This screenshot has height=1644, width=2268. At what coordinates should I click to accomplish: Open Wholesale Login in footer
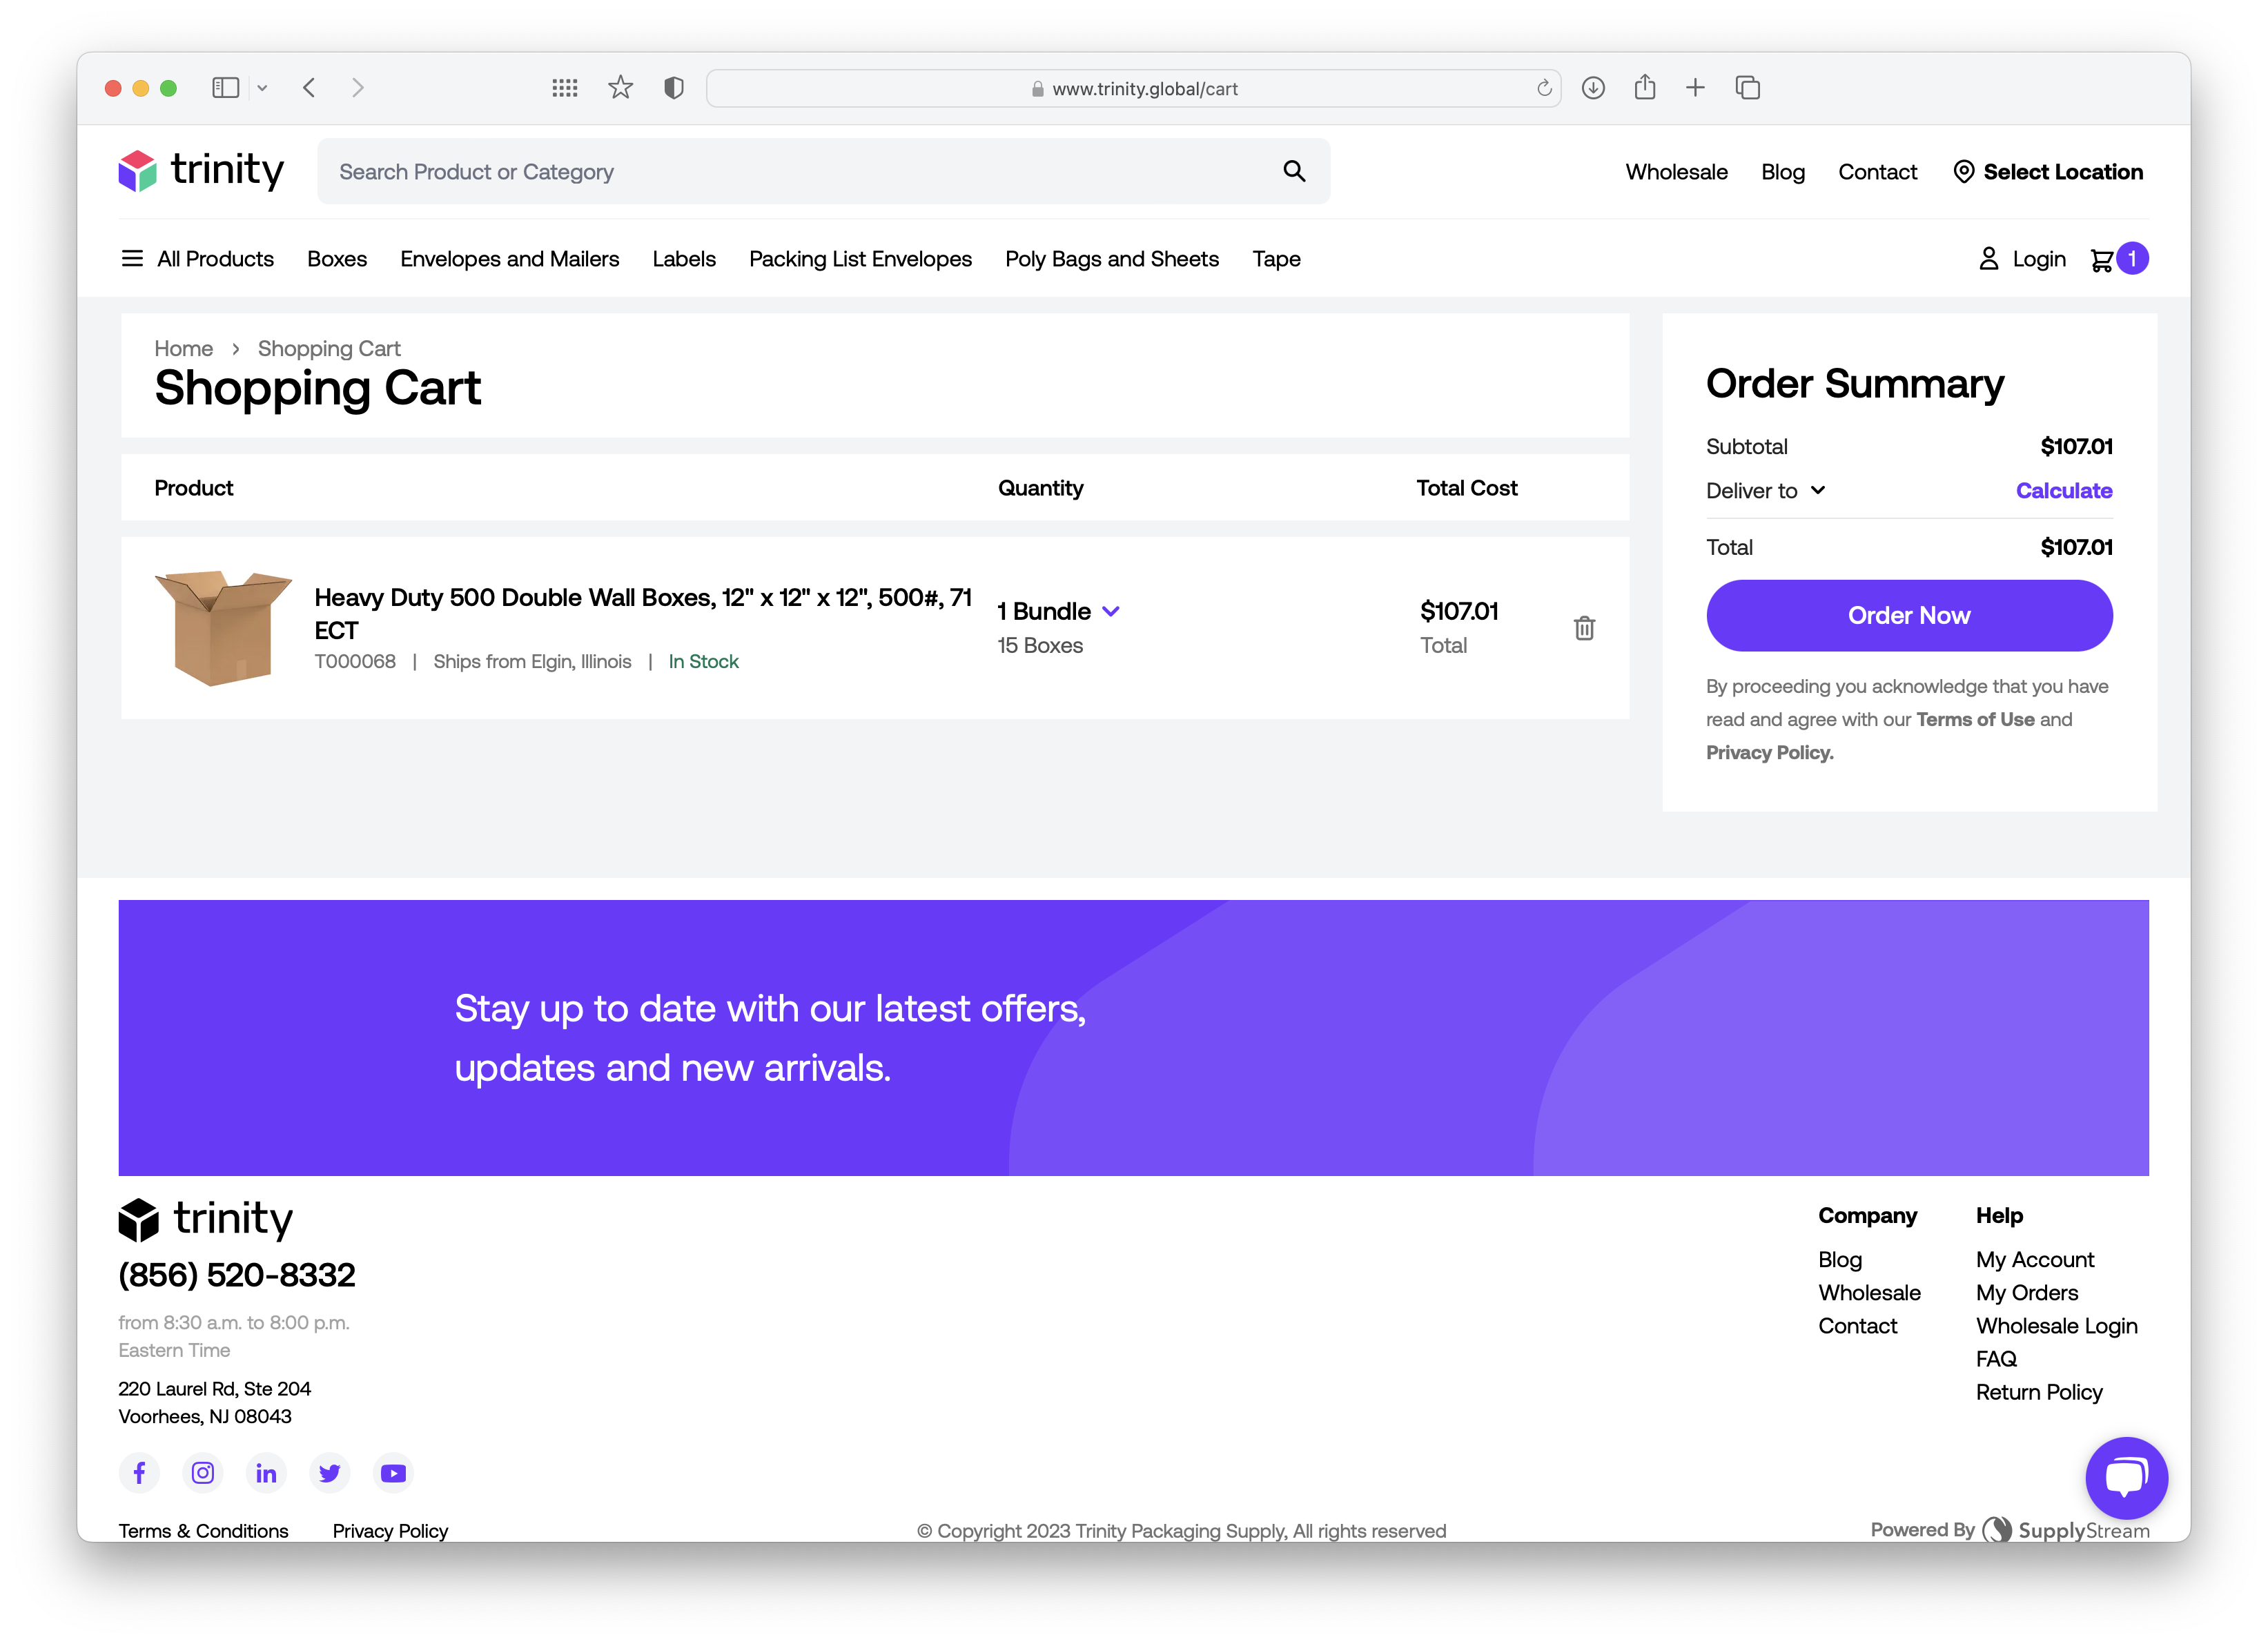coord(2056,1325)
